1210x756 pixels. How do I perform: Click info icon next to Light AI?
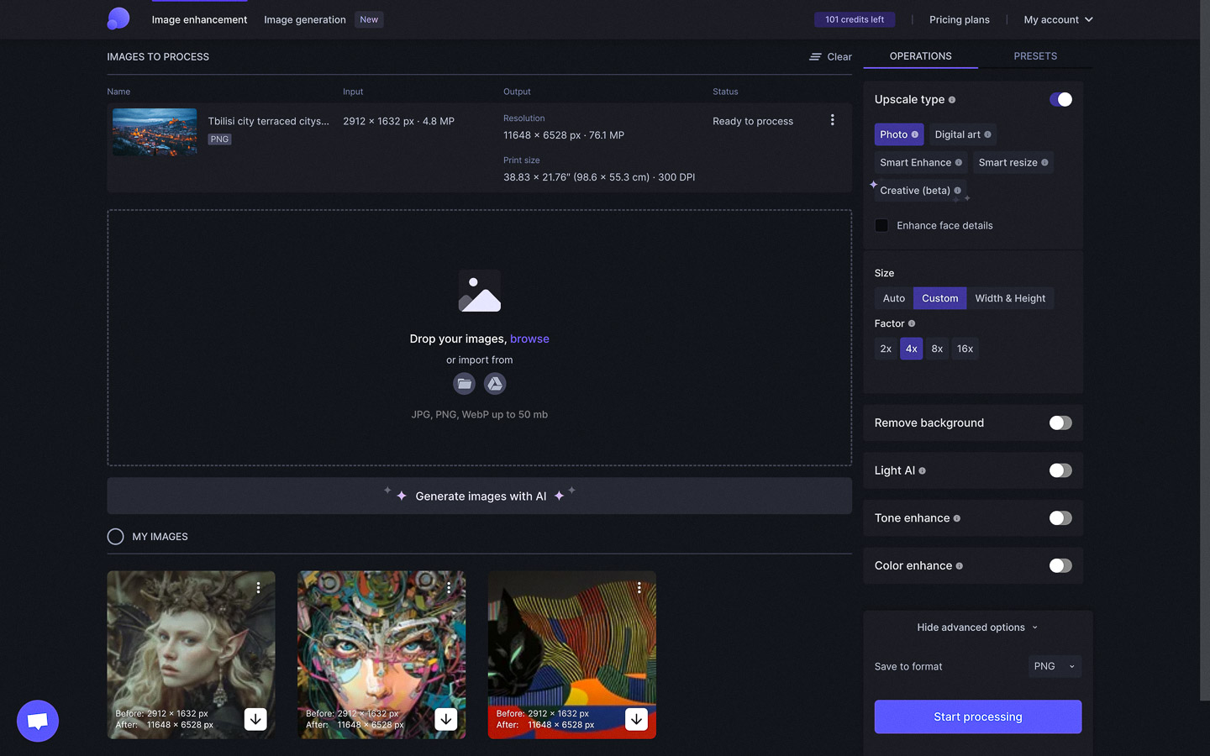[x=923, y=471]
